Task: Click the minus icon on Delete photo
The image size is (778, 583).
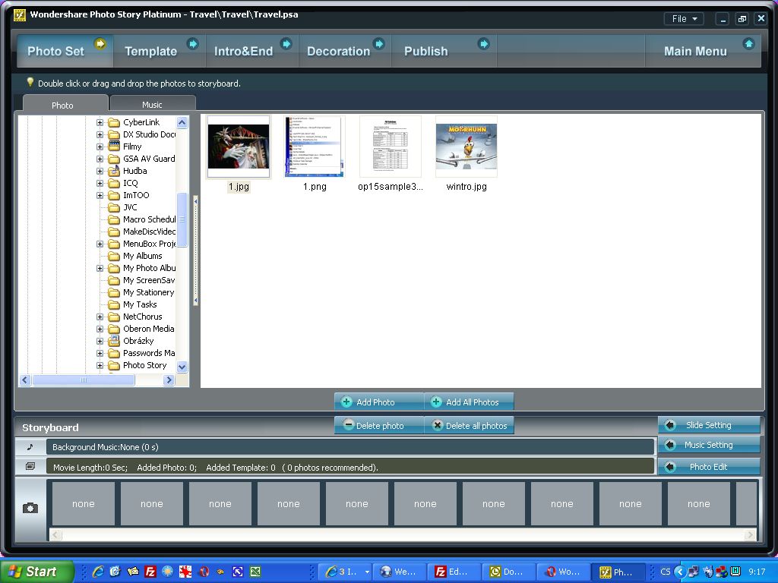Action: click(348, 425)
